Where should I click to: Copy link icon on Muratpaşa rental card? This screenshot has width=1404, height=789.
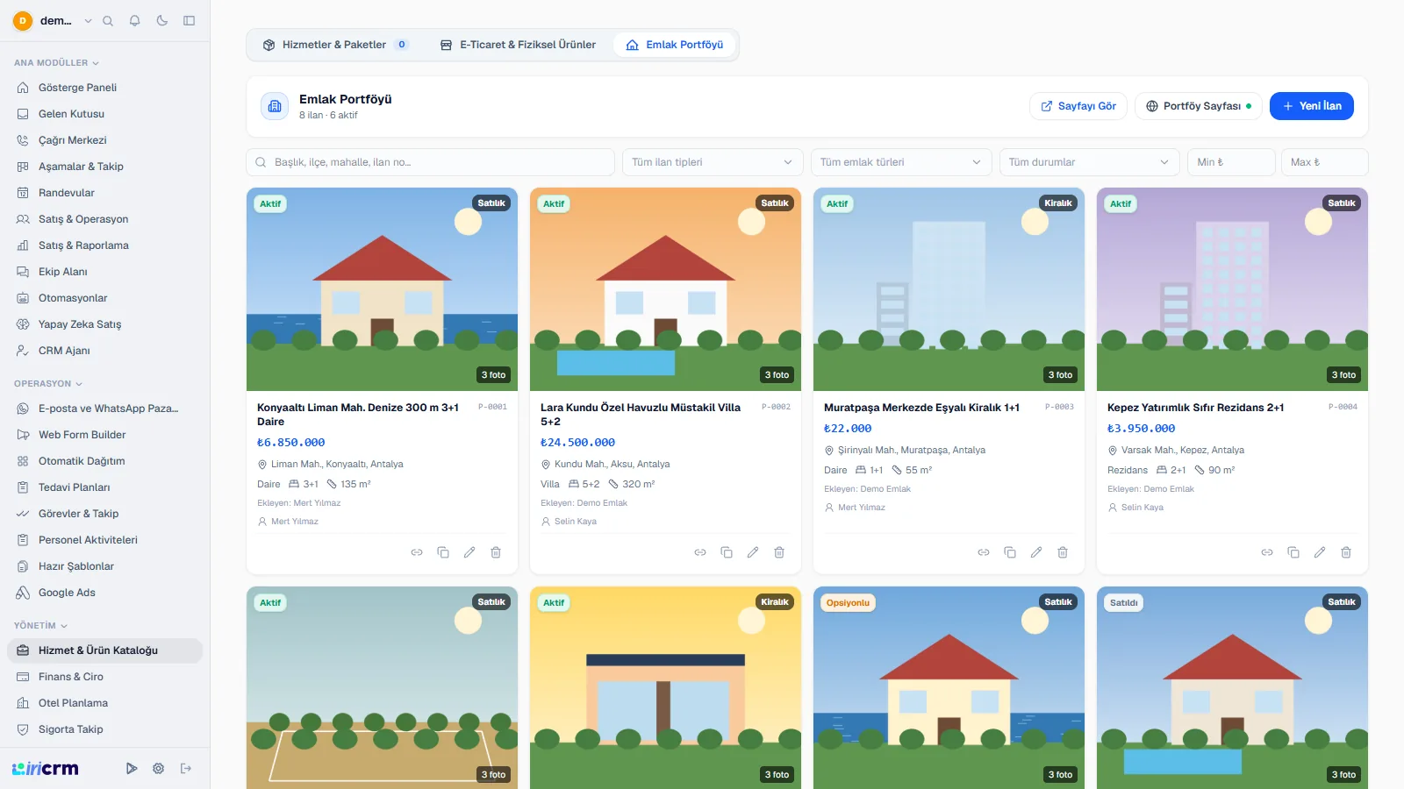pos(984,552)
